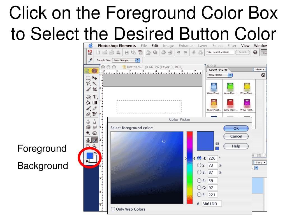Expand the Layer Styles More menu

(260, 69)
